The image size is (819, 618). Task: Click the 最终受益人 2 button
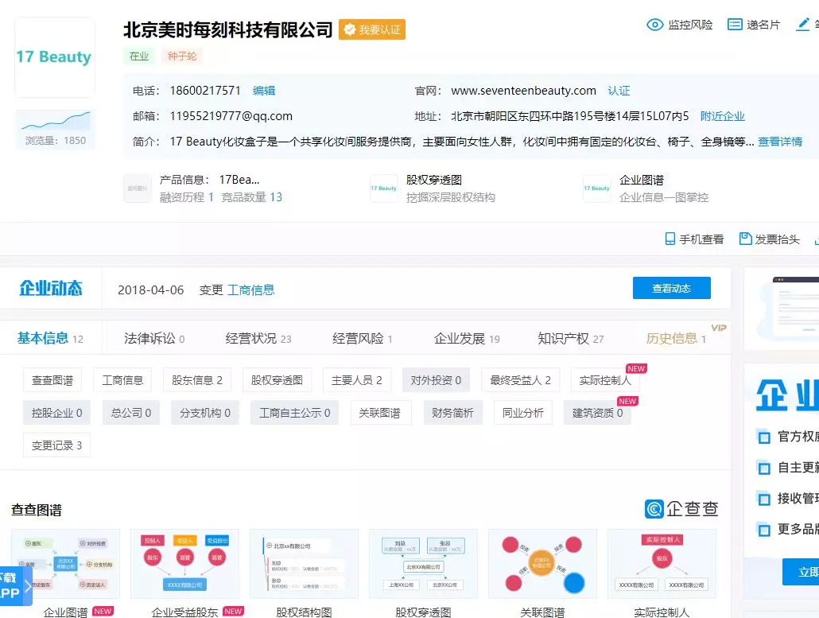pyautogui.click(x=520, y=380)
